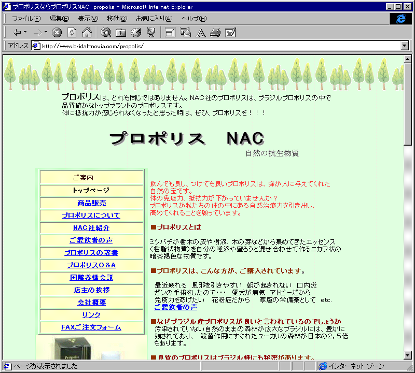Go back with the Back arrow button
The image size is (415, 373).
tap(17, 33)
